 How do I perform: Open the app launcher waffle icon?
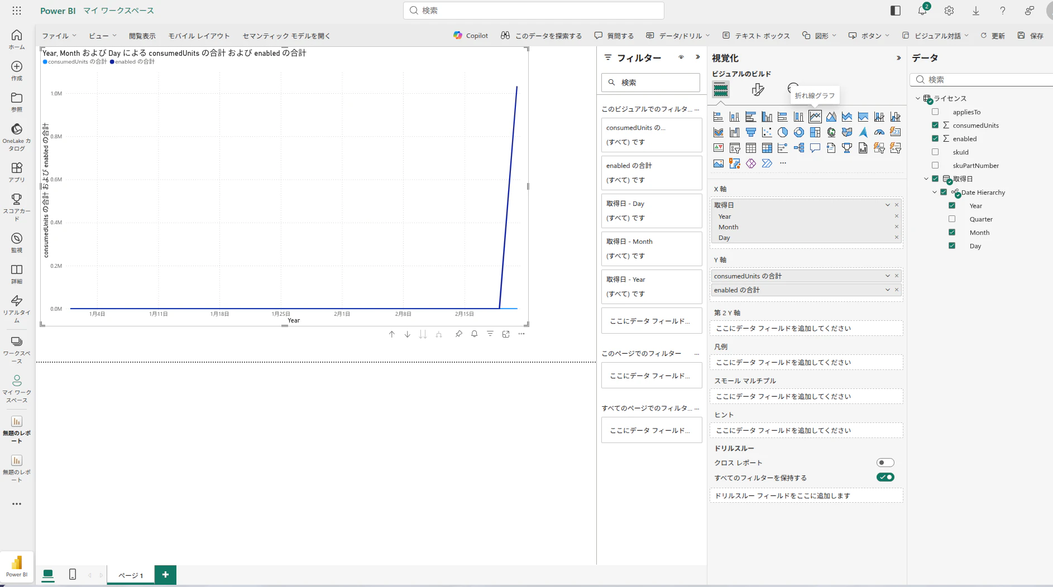click(17, 11)
